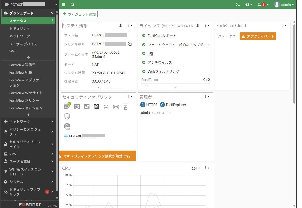Viewport: 302px width, 208px height.
Task: Click the WiFi＆スイッチコントローラー wifi icon
Action: pyautogui.click(x=6, y=172)
